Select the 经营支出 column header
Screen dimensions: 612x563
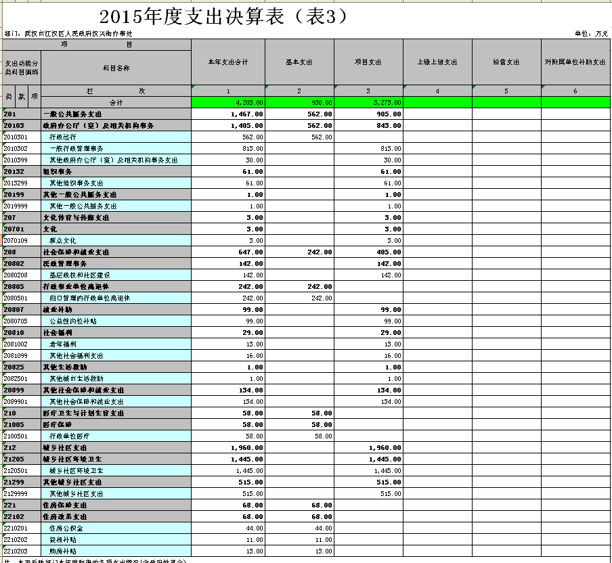click(506, 62)
